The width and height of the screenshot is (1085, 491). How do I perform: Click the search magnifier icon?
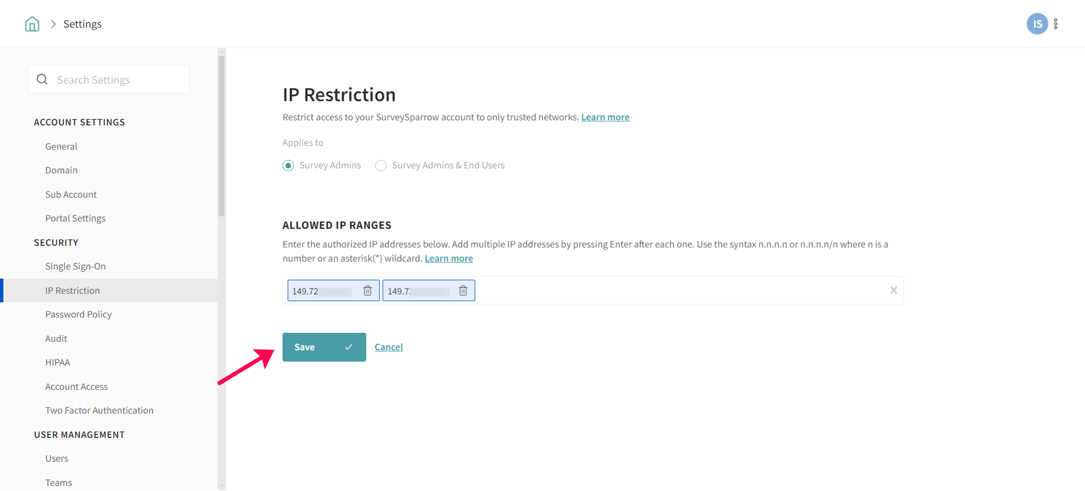click(42, 80)
